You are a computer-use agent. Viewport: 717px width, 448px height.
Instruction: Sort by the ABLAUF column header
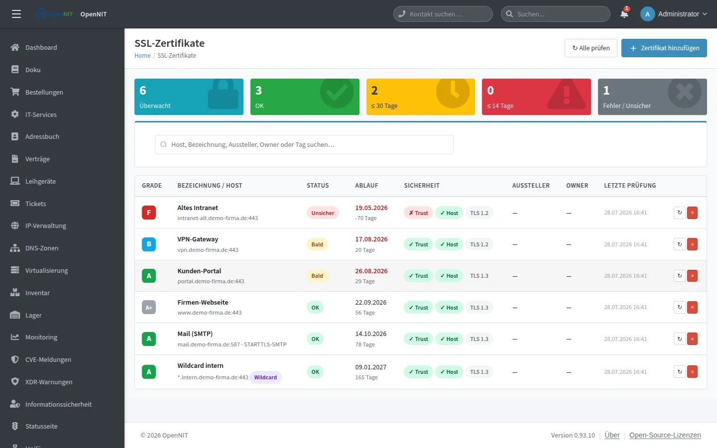(366, 186)
